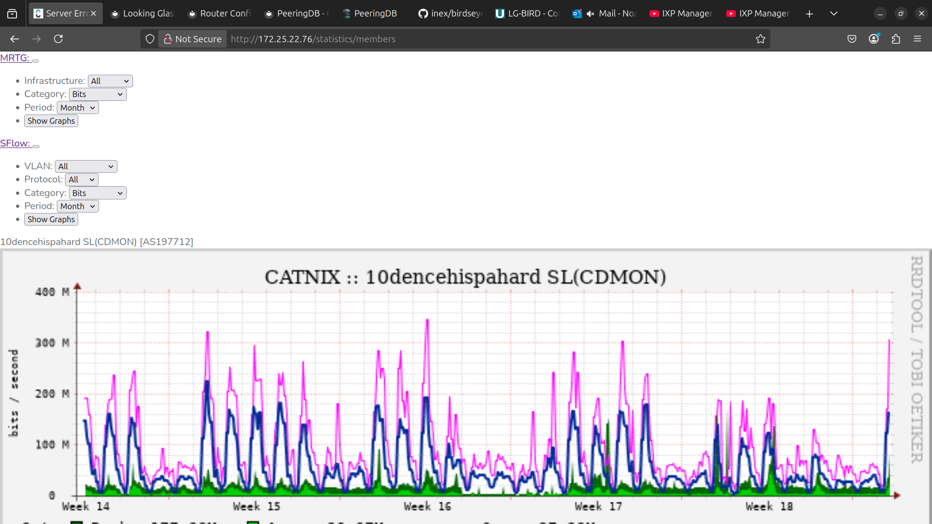Open the SFlow Protocol dropdown
Screen dimensions: 932x524
(82, 180)
